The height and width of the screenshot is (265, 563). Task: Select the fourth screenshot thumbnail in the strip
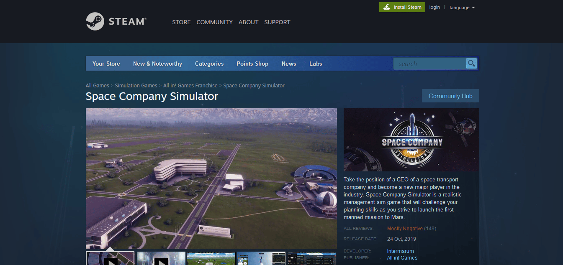tap(262, 258)
